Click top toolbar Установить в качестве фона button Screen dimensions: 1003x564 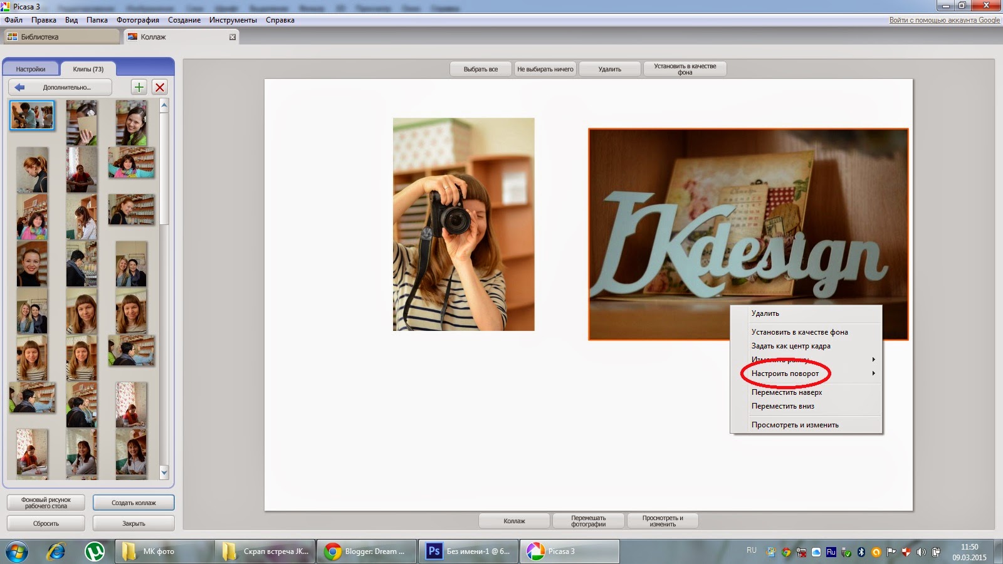tap(685, 69)
